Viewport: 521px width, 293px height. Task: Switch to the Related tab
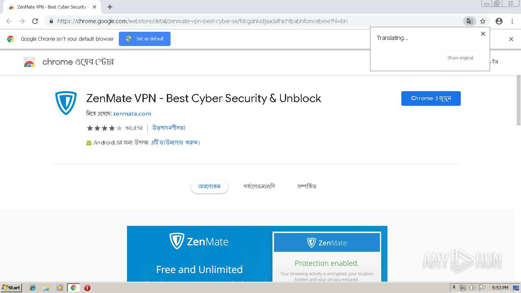[x=307, y=186]
